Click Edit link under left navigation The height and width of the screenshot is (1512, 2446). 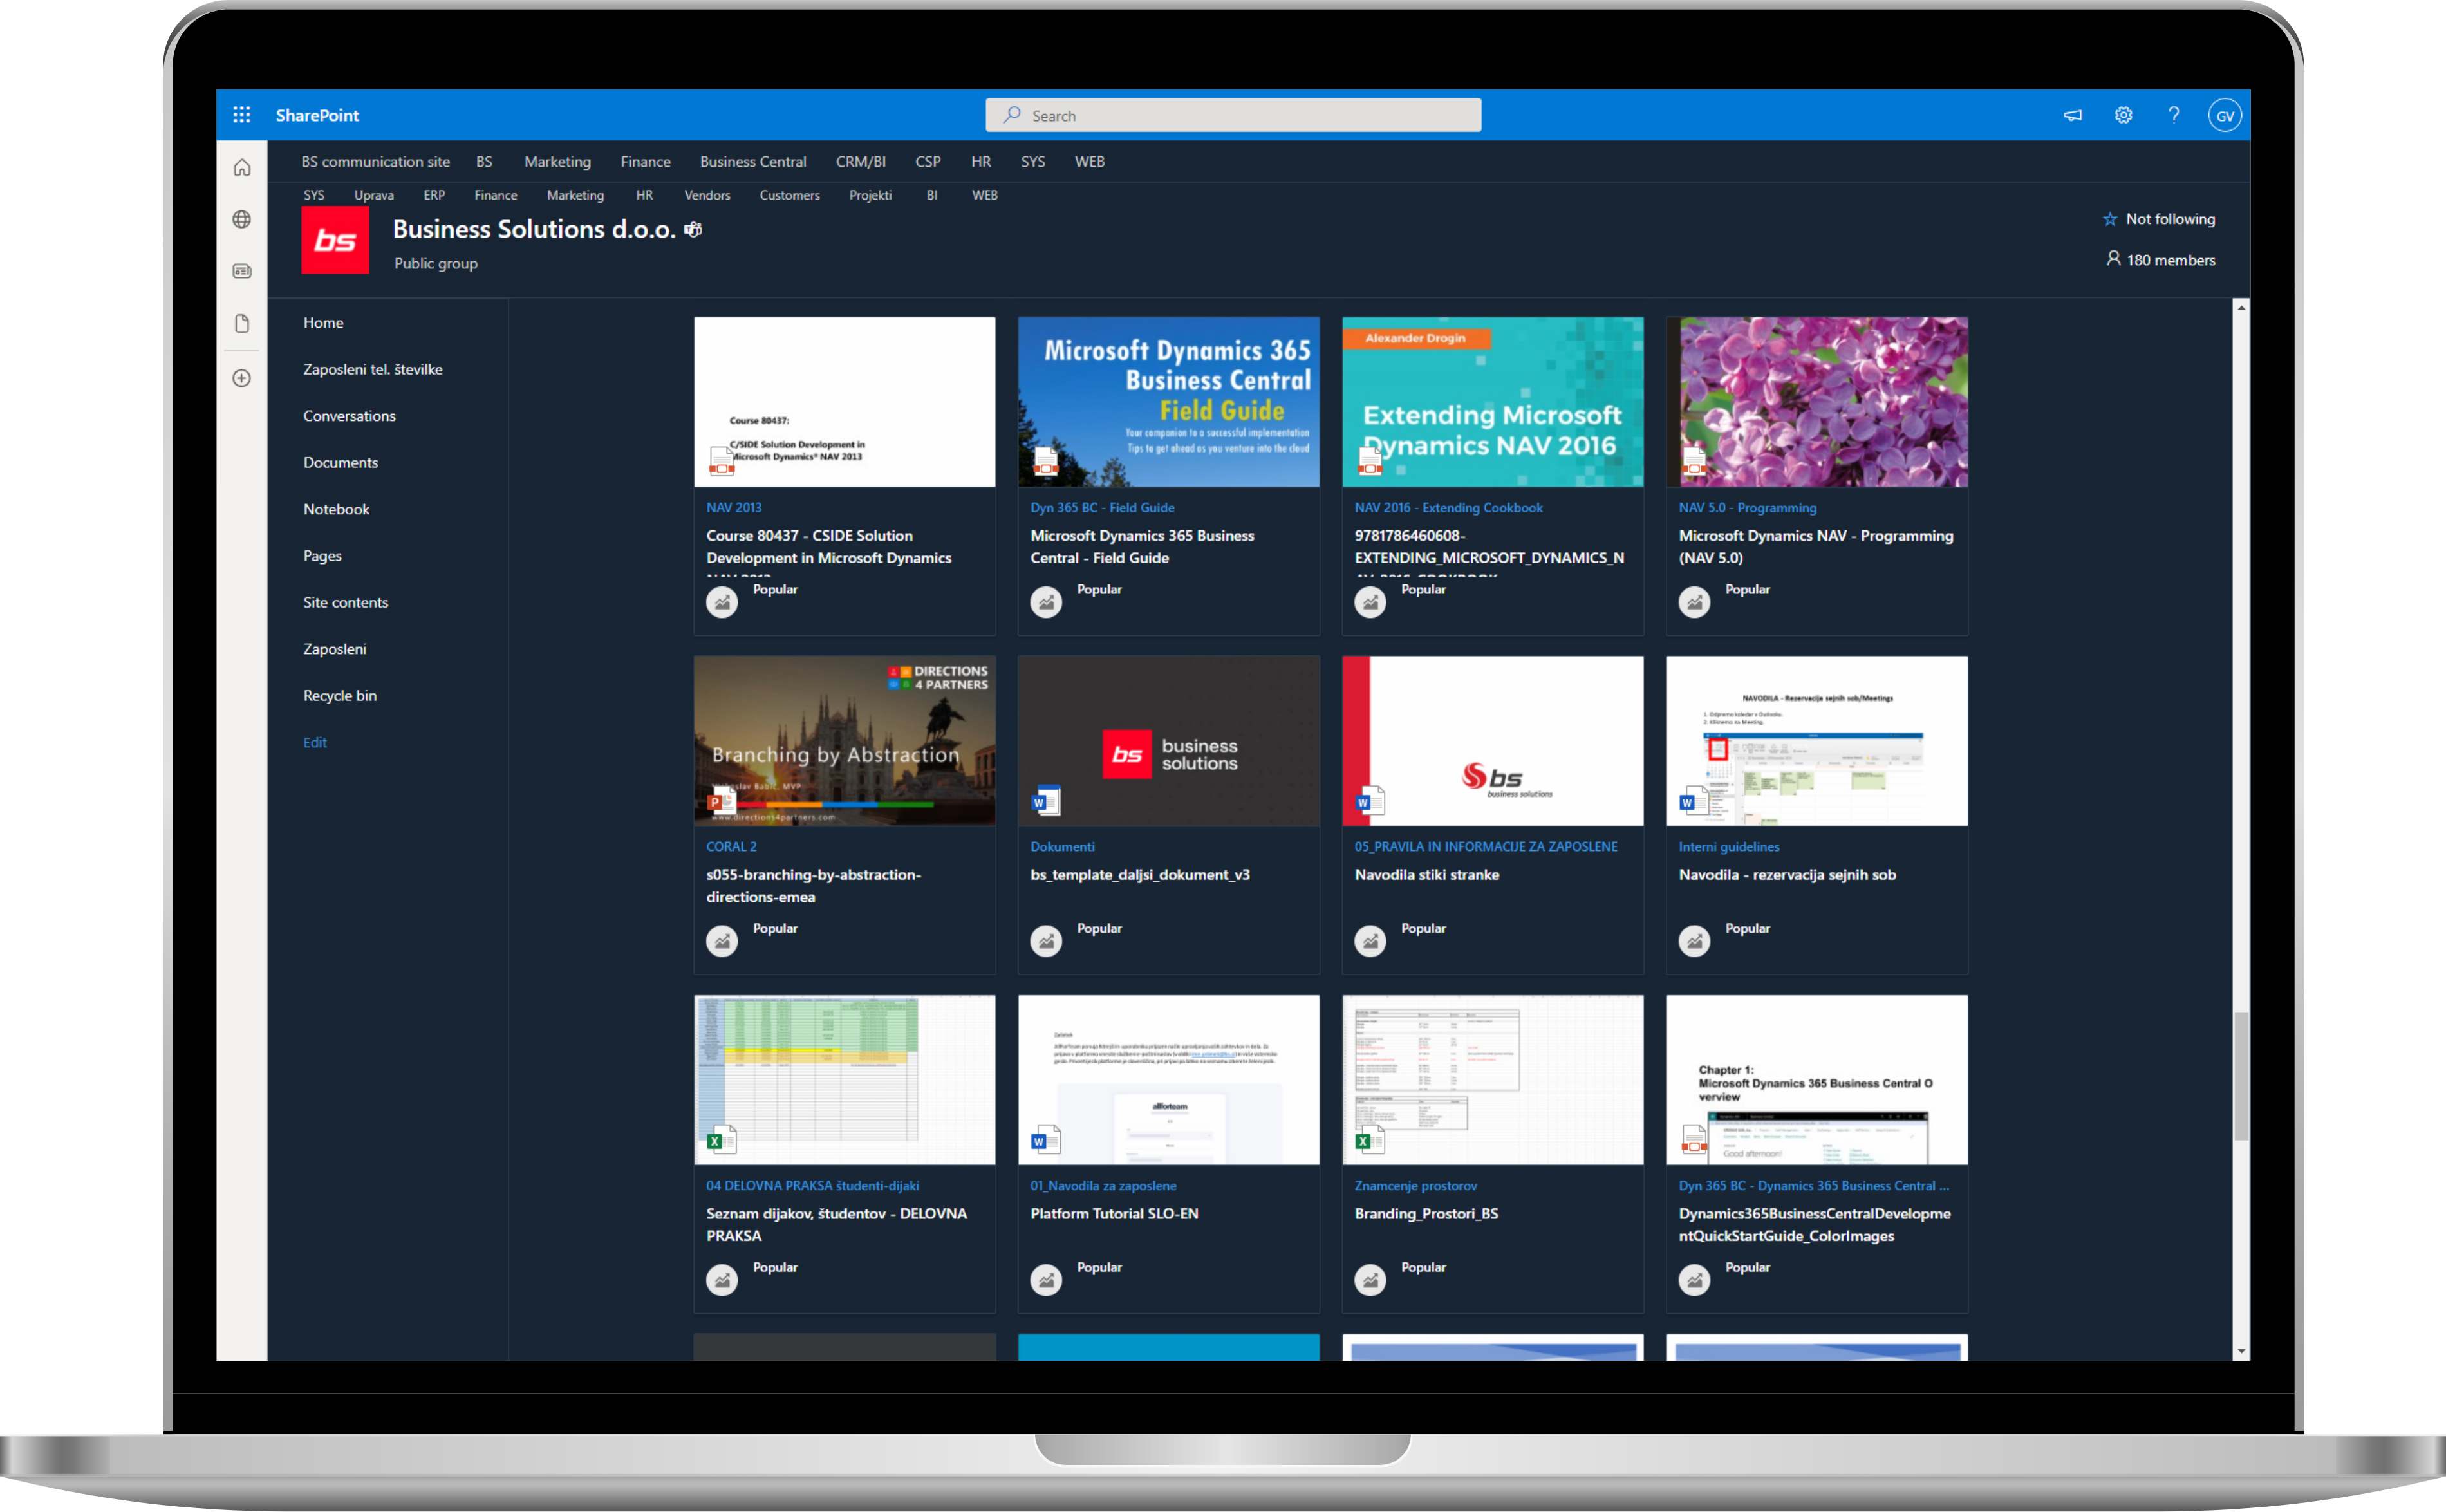[x=315, y=743]
